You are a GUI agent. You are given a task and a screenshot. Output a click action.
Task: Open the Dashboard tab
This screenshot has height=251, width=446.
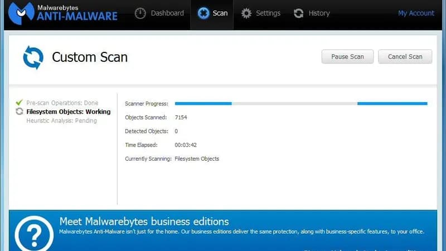[x=159, y=13]
